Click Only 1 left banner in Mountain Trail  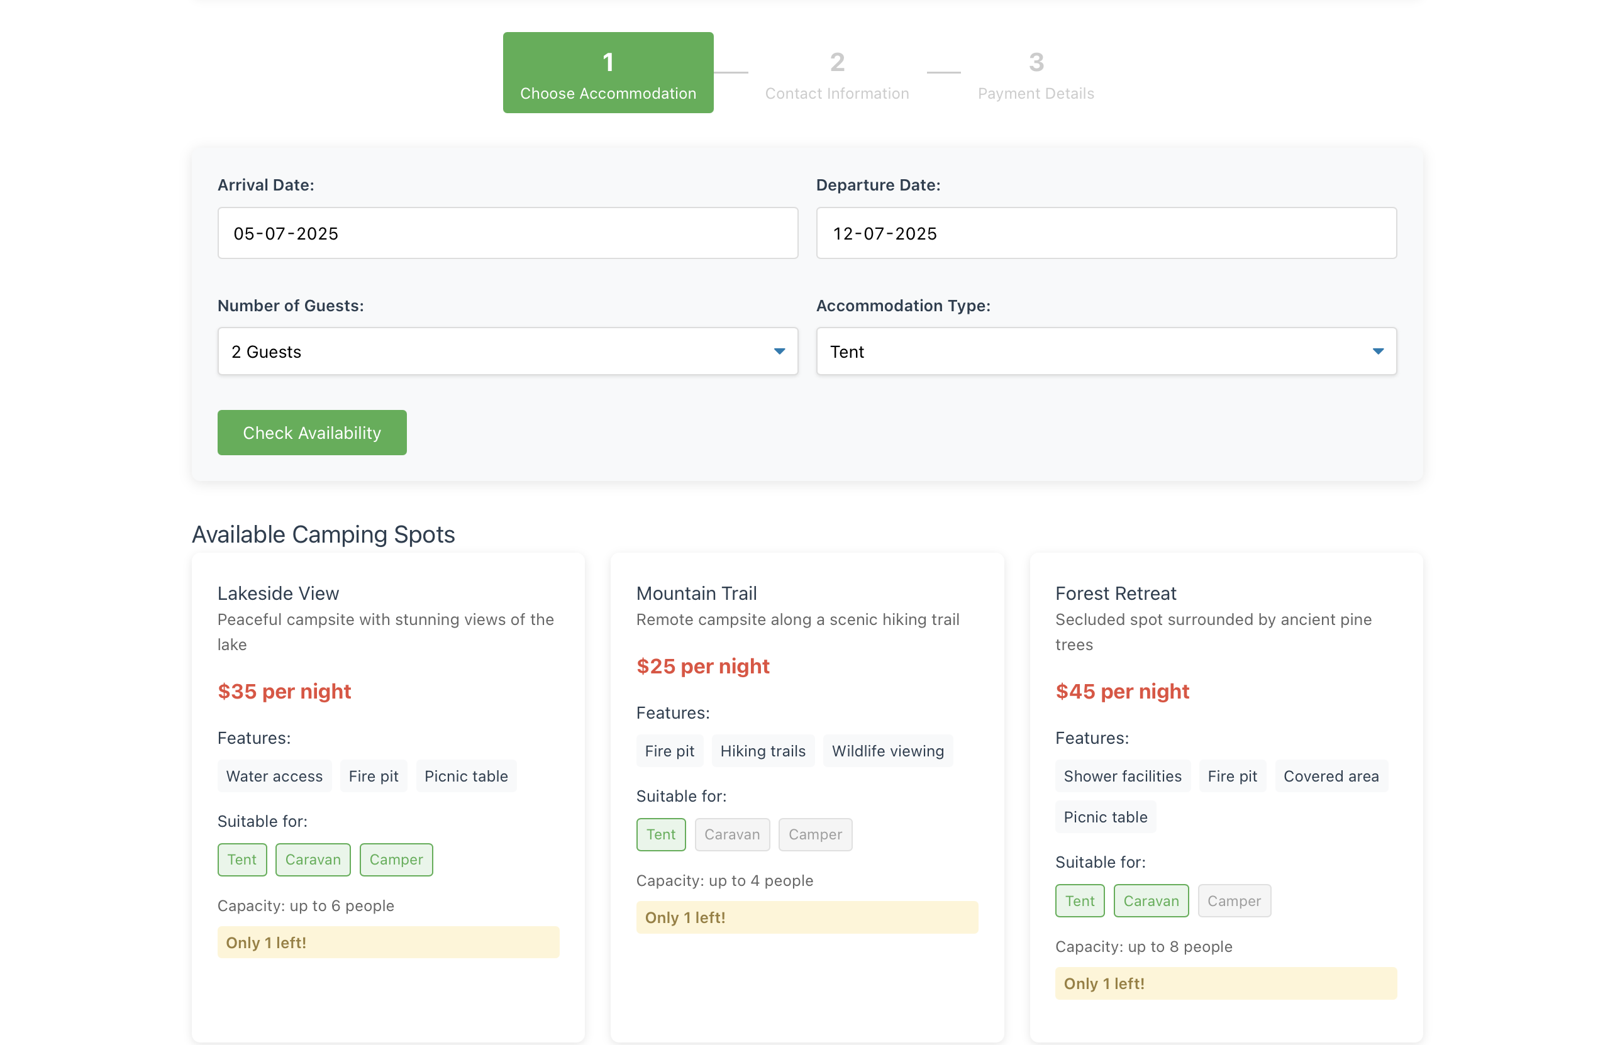[807, 917]
